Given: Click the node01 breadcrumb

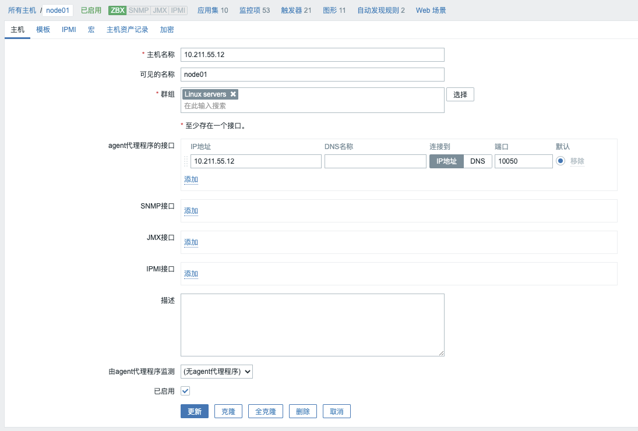Looking at the screenshot, I should click(58, 10).
